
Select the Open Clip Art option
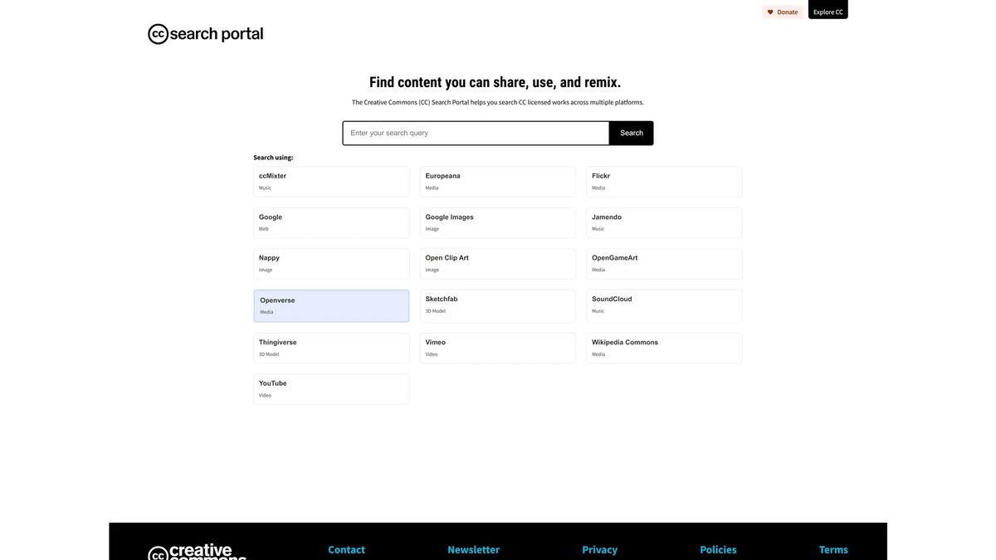point(497,264)
